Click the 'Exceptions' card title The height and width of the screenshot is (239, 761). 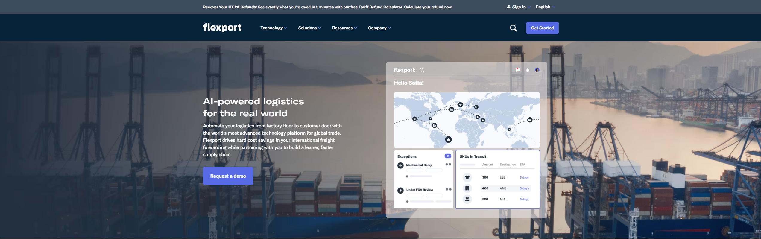click(x=407, y=156)
